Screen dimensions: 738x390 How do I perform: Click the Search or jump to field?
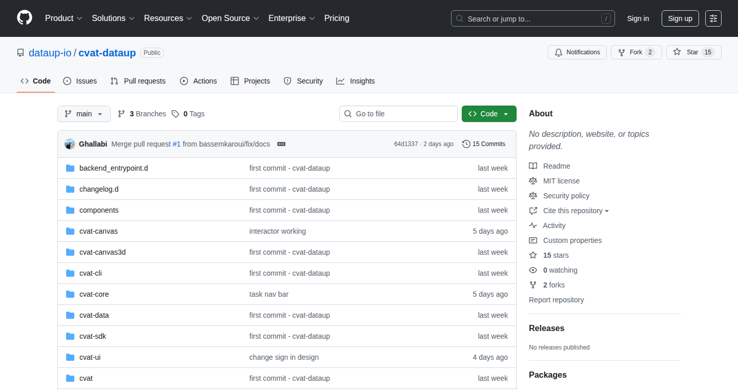pyautogui.click(x=533, y=18)
